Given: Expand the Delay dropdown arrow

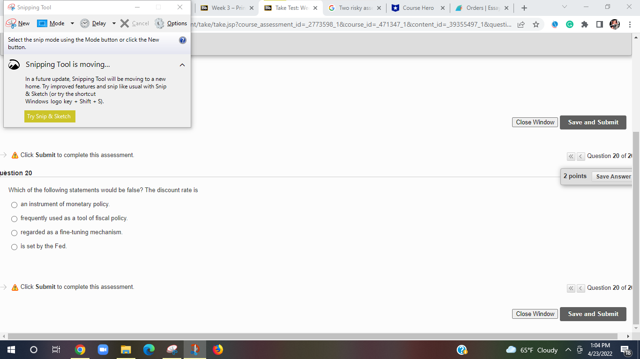Looking at the screenshot, I should [114, 23].
